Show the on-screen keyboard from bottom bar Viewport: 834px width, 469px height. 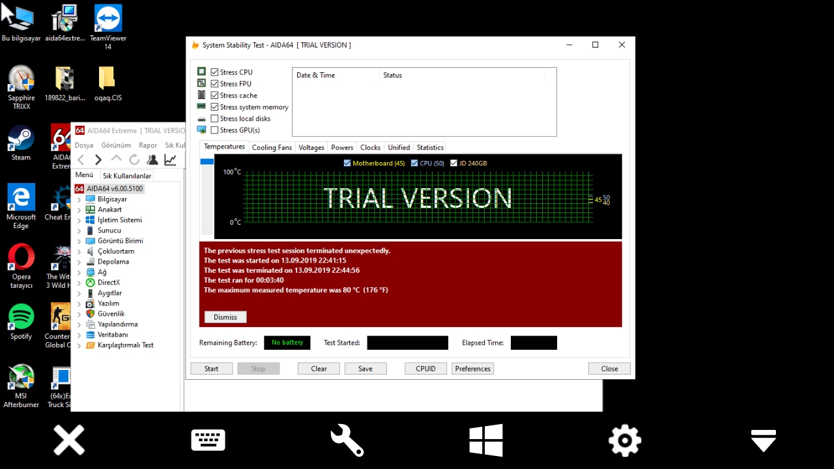(x=208, y=440)
